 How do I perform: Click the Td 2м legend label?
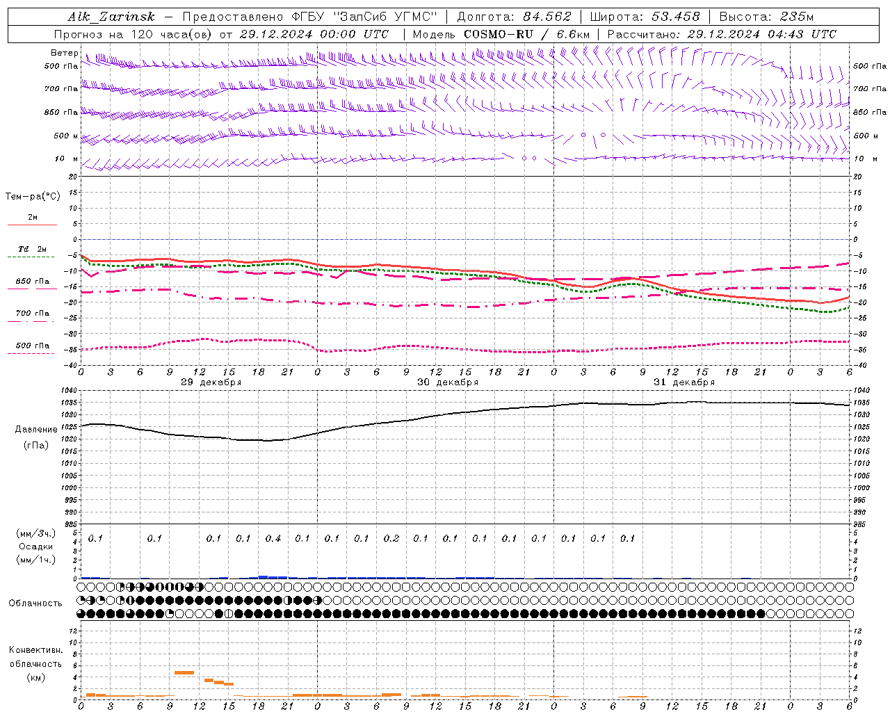[33, 249]
